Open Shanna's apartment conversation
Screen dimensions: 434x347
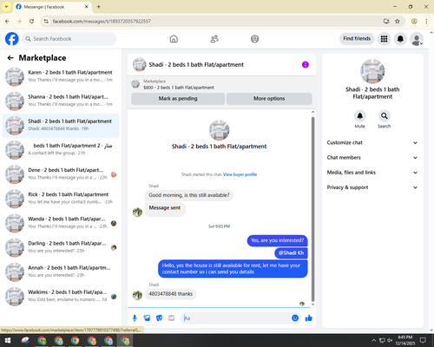[61, 101]
